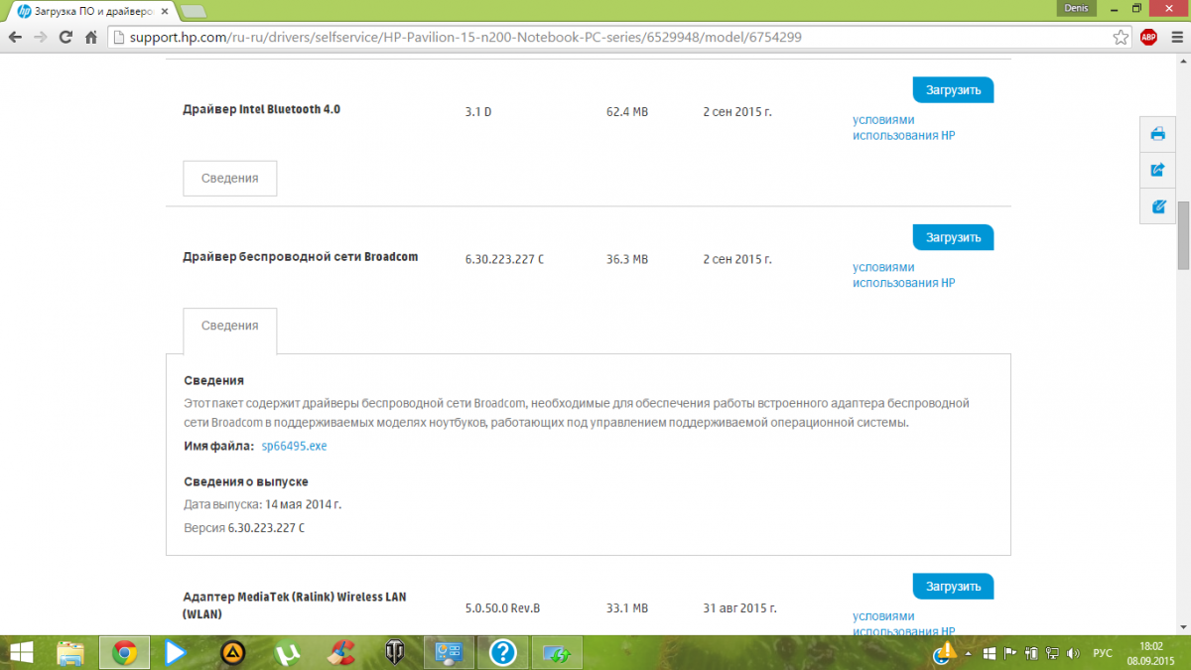The image size is (1191, 670).
Task: Launch World of Tanks from the taskbar
Action: coord(394,652)
